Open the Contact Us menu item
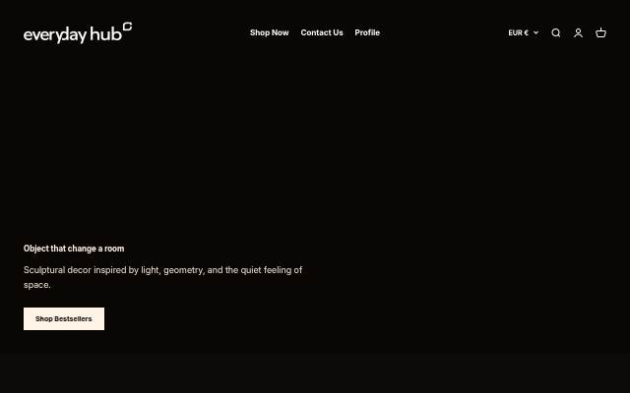The width and height of the screenshot is (630, 393). click(x=322, y=32)
